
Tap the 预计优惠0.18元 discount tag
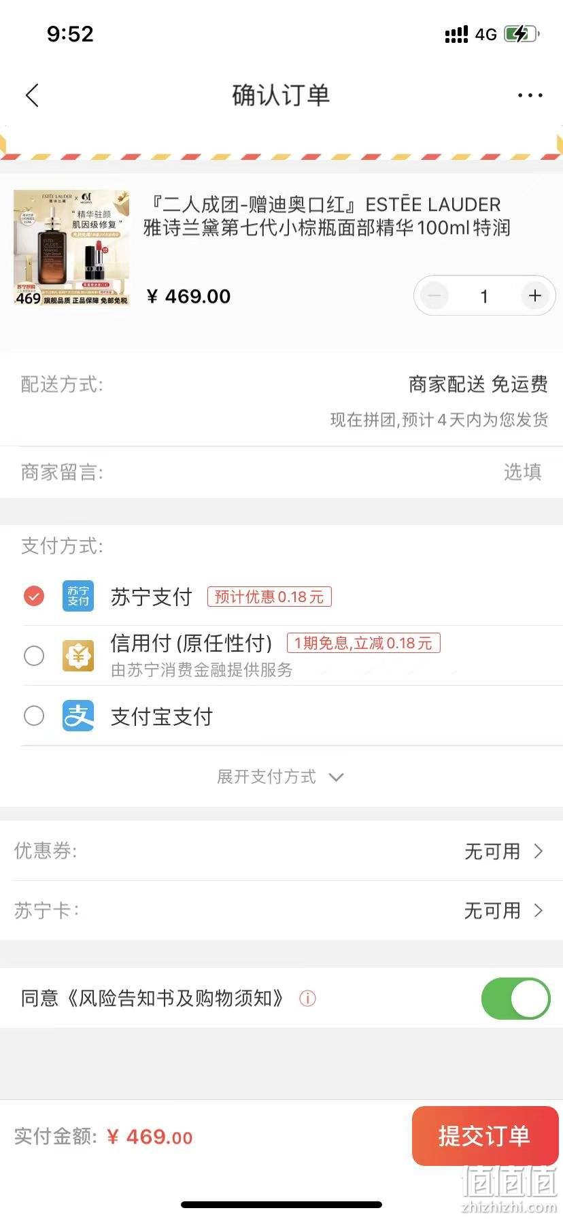(x=269, y=597)
